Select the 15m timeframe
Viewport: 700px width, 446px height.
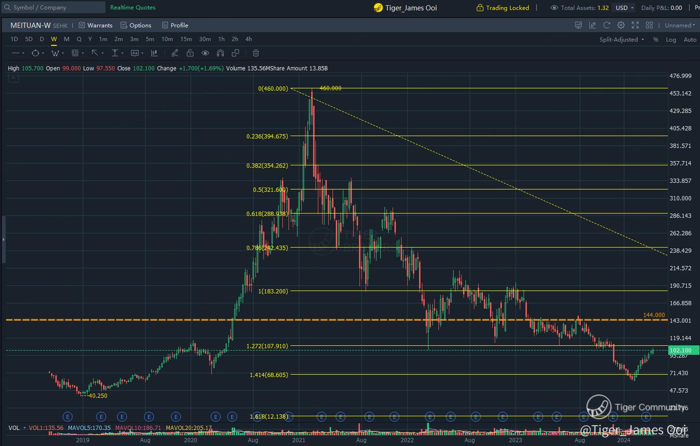point(186,39)
